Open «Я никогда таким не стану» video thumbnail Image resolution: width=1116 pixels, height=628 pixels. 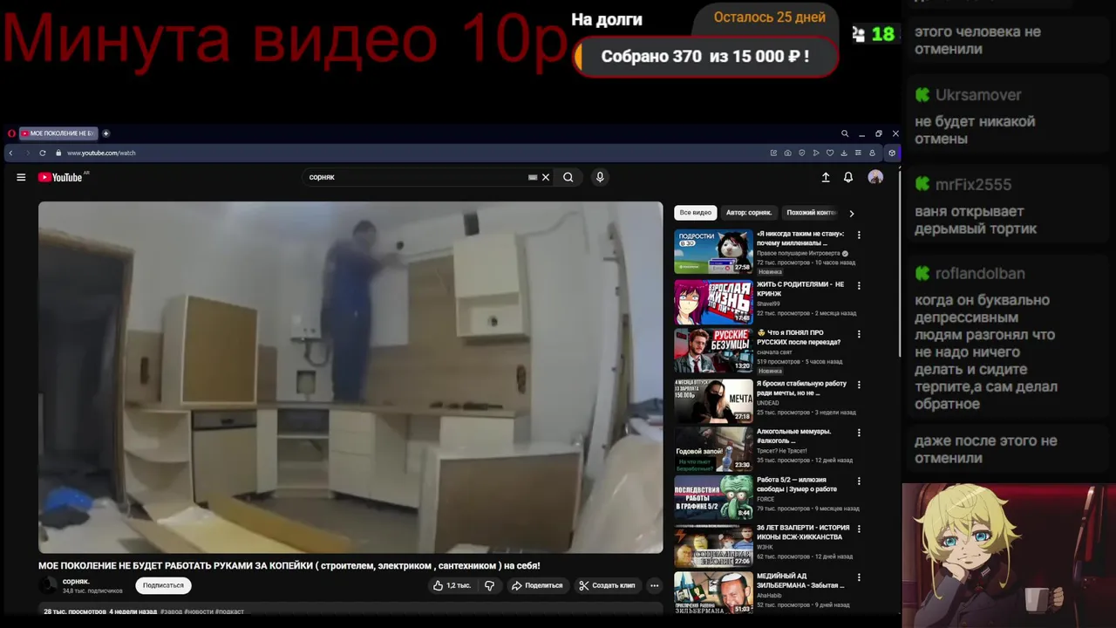[x=713, y=251]
